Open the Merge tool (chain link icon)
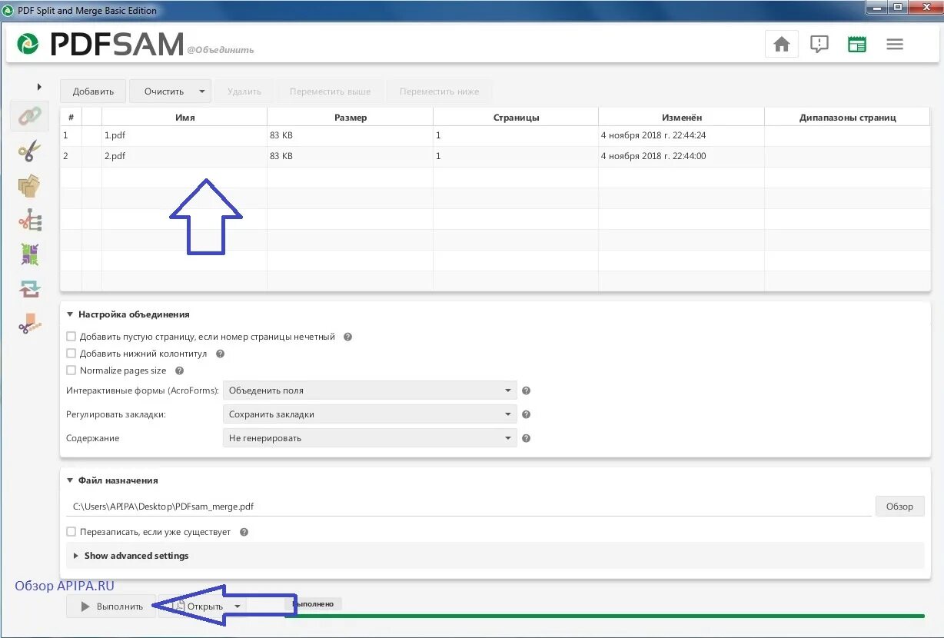This screenshot has width=944, height=638. [29, 116]
